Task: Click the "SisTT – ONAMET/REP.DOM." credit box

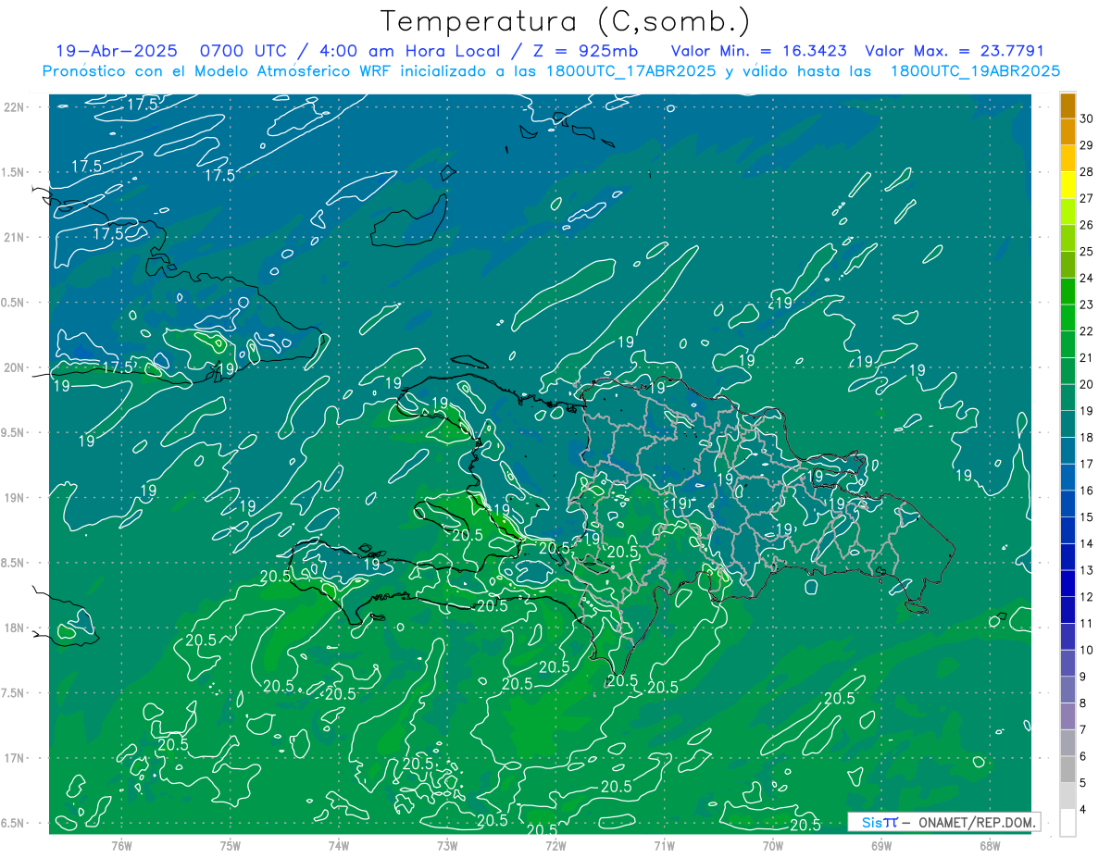Action: pyautogui.click(x=943, y=822)
